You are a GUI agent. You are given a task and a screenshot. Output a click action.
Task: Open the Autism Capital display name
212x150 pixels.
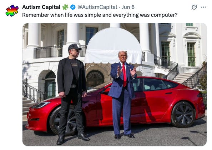pyautogui.click(x=41, y=7)
